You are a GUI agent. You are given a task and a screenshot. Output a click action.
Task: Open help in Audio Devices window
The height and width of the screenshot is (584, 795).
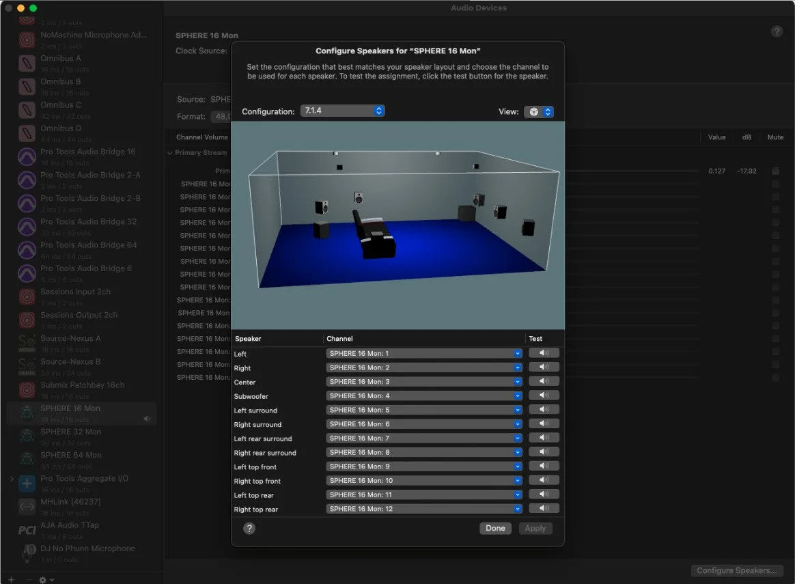[777, 31]
